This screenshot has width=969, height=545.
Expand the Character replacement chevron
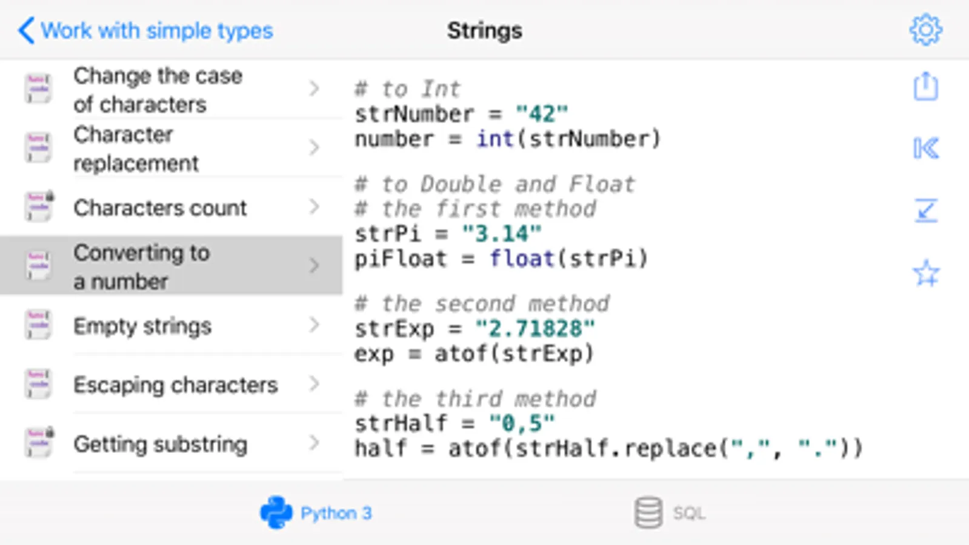(x=314, y=148)
